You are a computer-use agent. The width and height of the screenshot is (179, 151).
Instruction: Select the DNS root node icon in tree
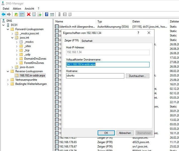[4, 21]
